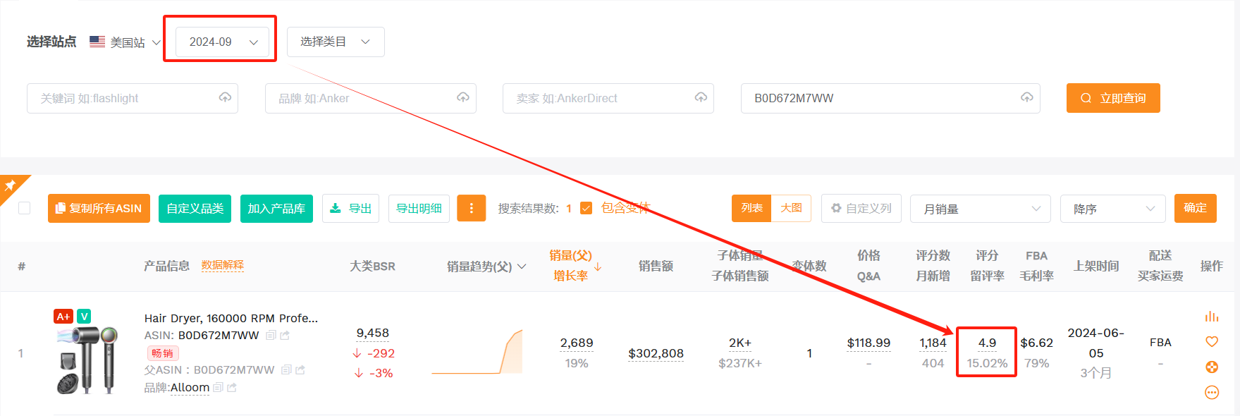Click the review count 1,184
Screen dimensions: 1240x416
pos(933,343)
